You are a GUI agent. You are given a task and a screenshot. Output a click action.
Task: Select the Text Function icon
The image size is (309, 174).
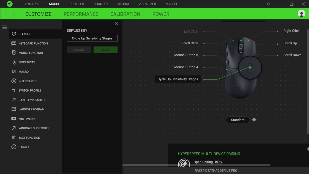(x=14, y=137)
